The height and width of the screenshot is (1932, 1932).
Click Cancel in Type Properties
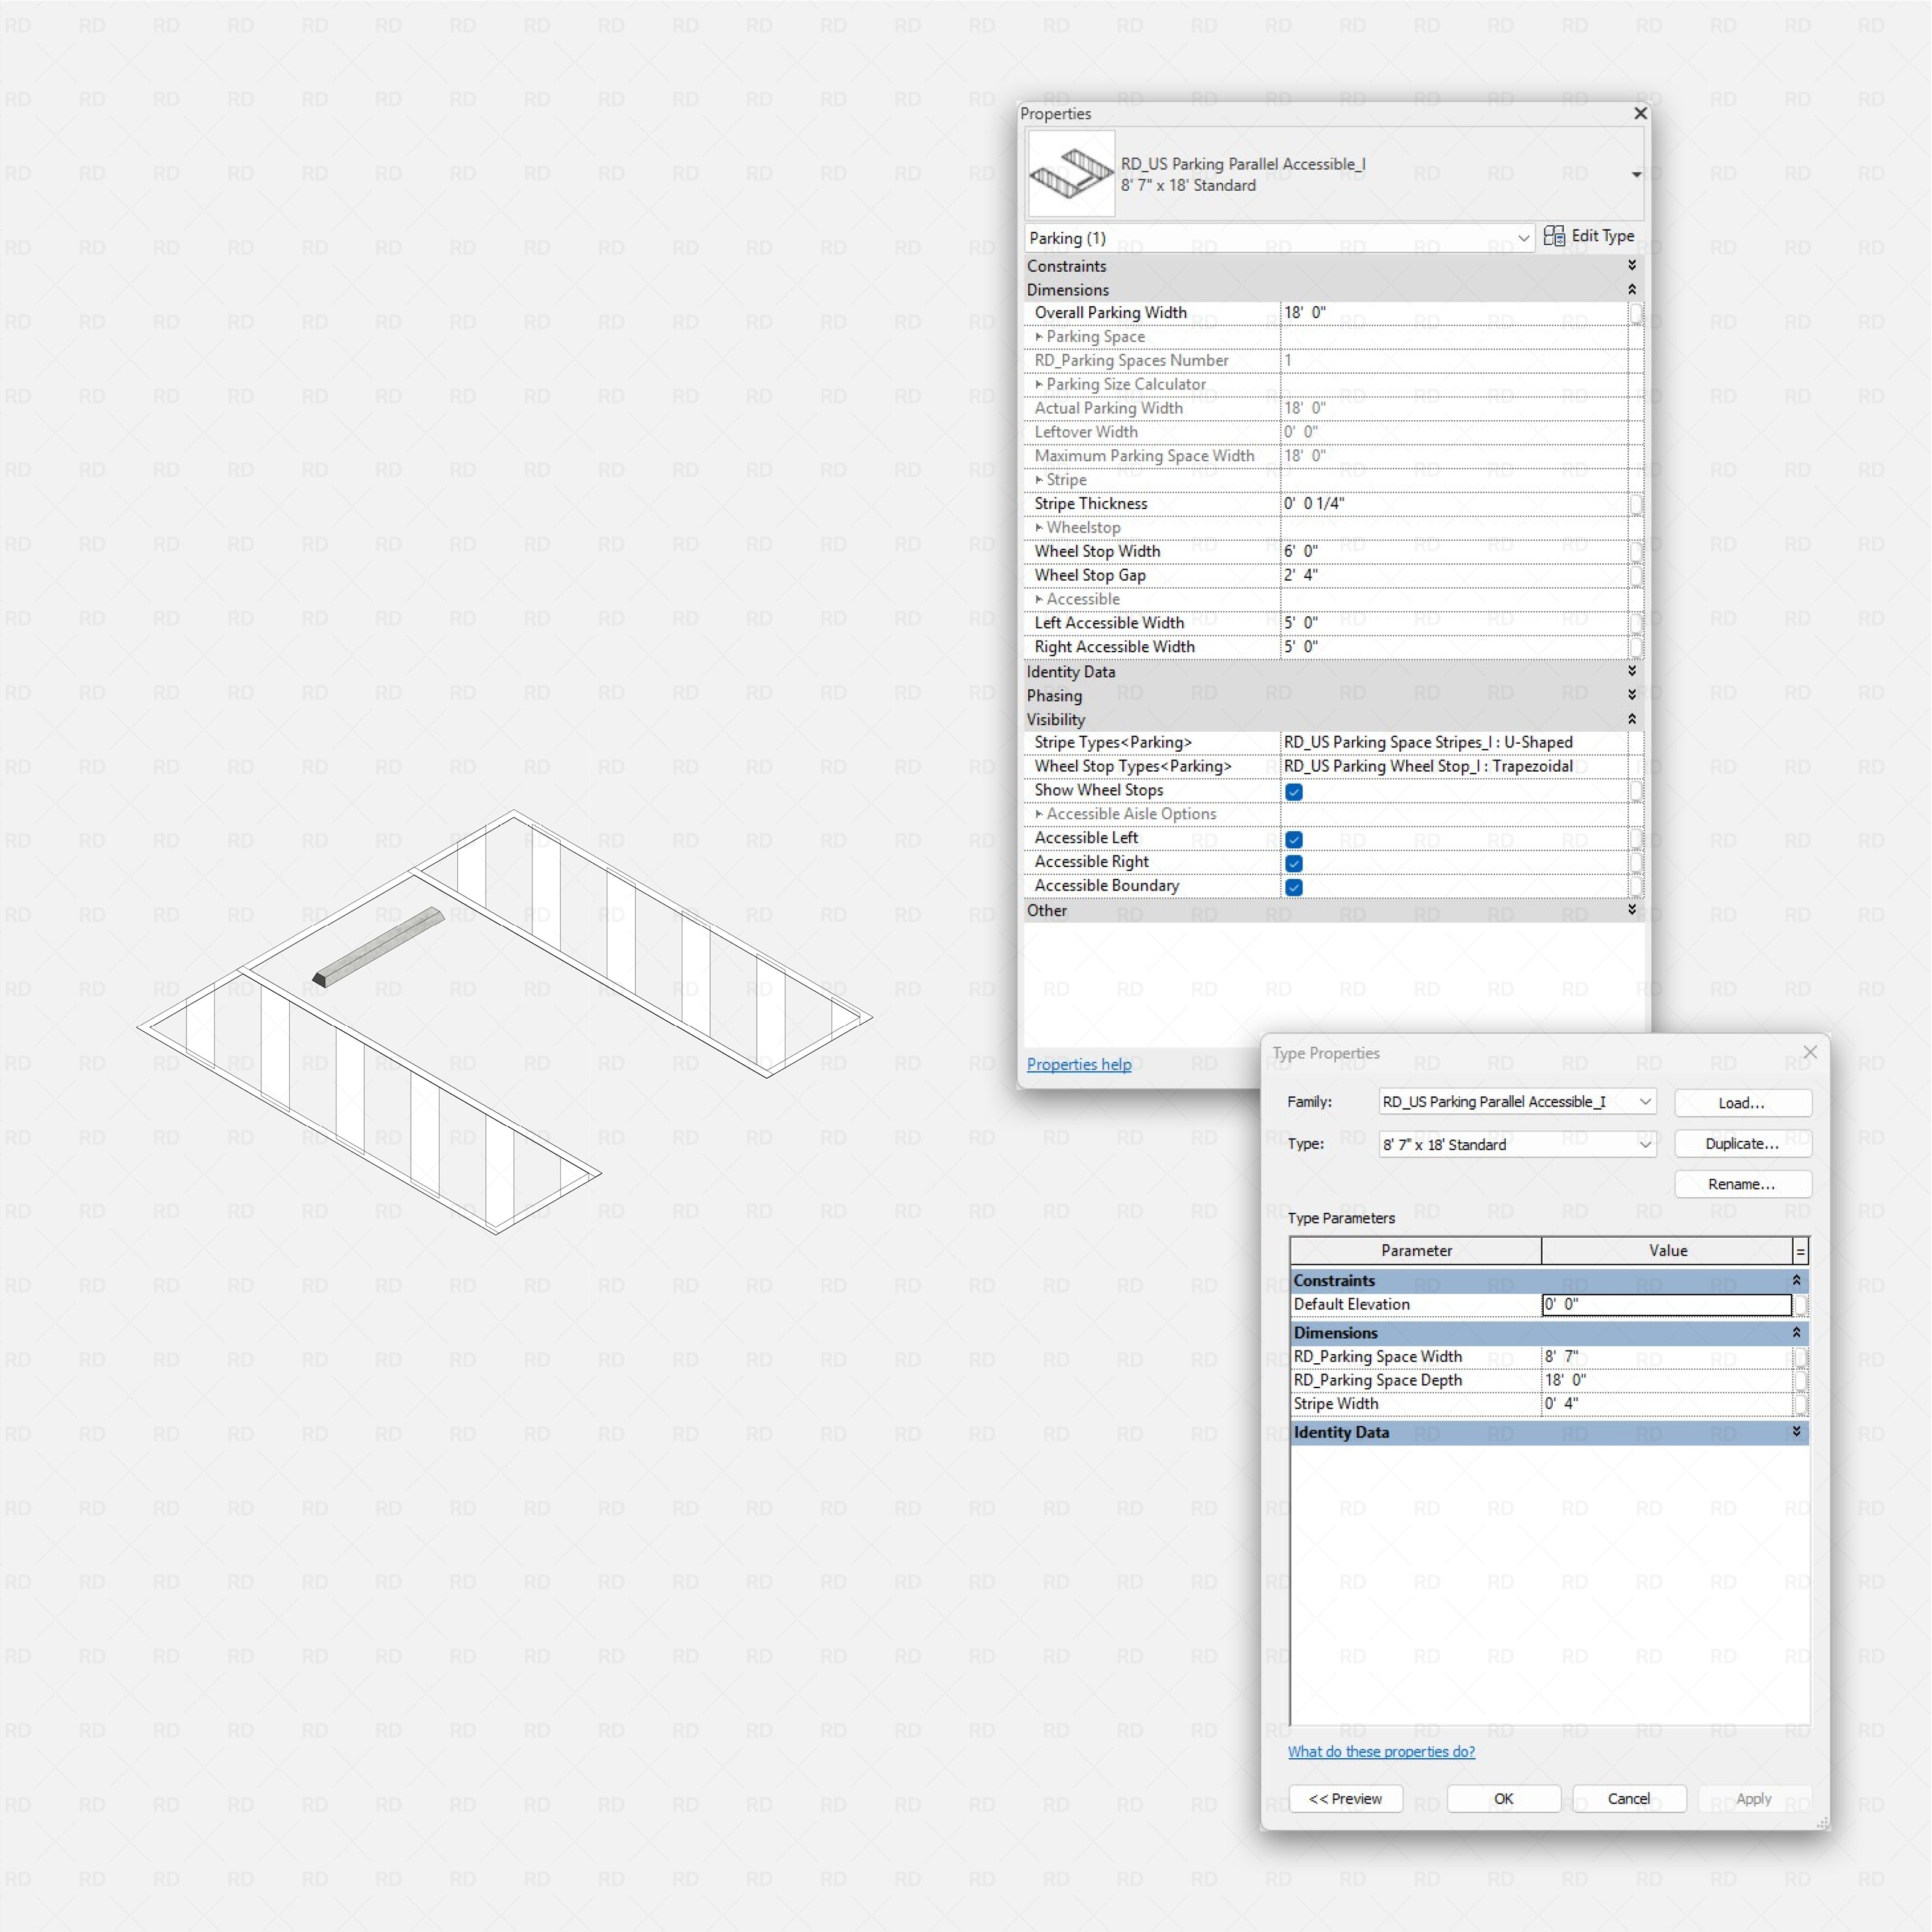pyautogui.click(x=1629, y=1799)
